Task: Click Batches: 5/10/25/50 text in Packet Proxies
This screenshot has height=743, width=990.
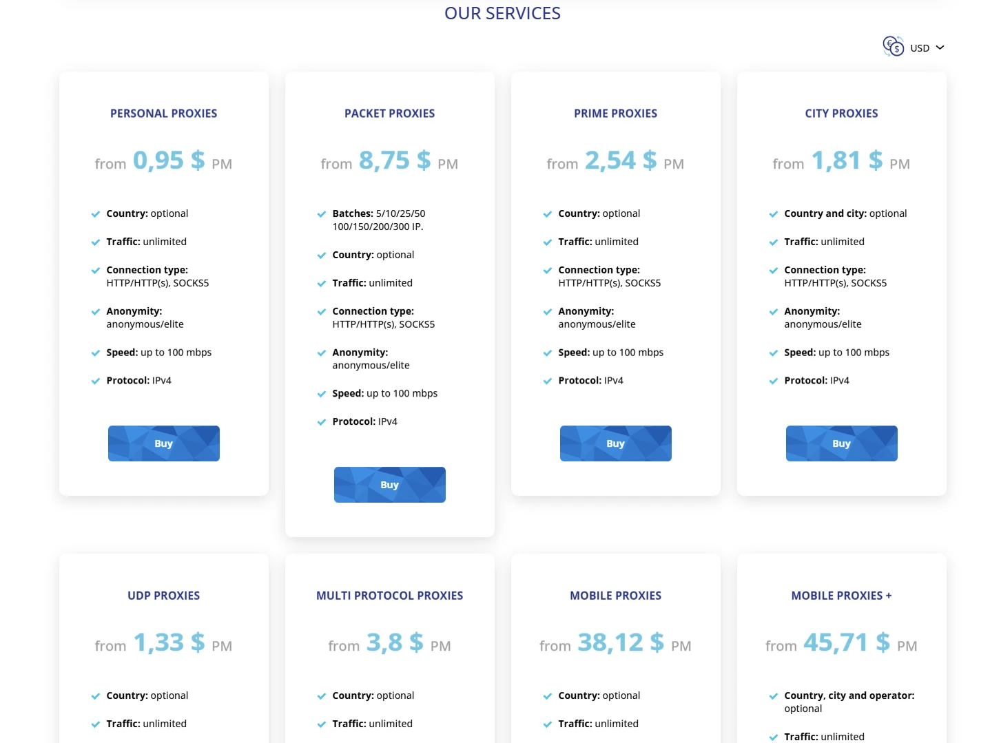Action: tap(379, 213)
